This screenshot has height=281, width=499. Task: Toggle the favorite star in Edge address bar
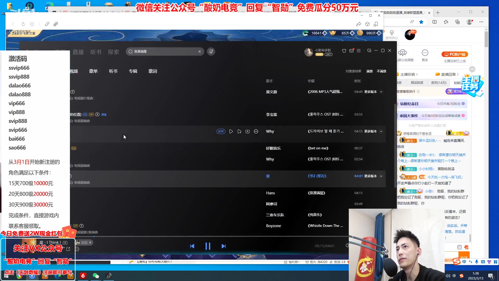(x=421, y=22)
